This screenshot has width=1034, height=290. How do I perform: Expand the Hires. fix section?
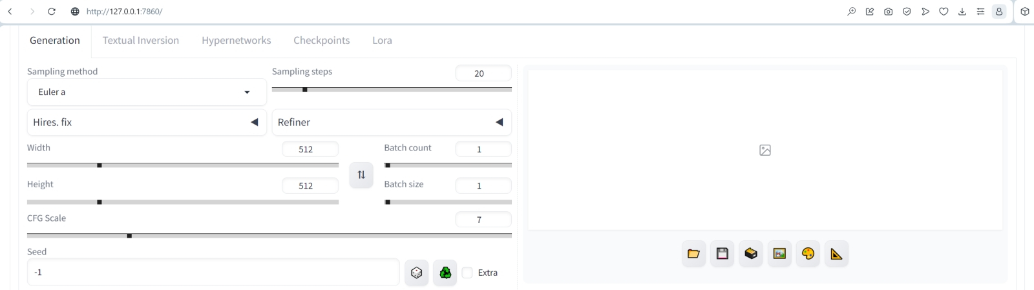tap(147, 122)
